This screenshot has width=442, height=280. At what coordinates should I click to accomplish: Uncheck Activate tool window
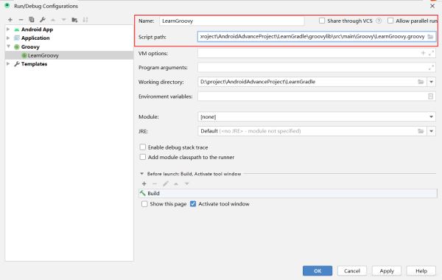click(193, 204)
